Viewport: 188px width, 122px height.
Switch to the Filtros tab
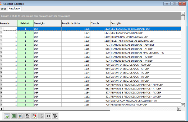click(x=3, y=9)
